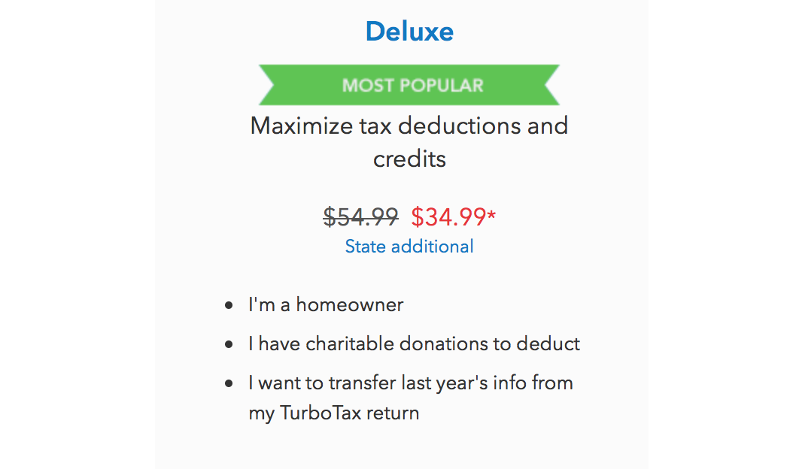This screenshot has width=796, height=469.
Task: Click the State additional link
Action: [409, 247]
